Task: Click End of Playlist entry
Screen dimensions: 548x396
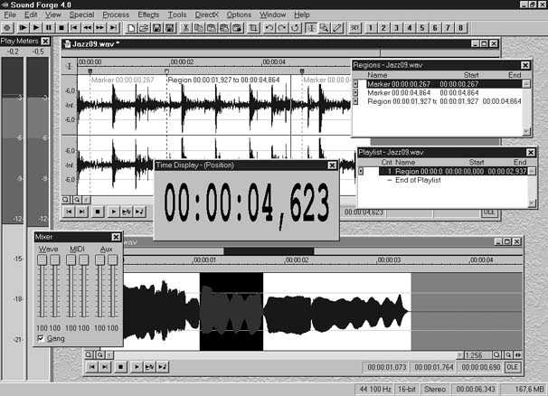Action: click(x=418, y=180)
